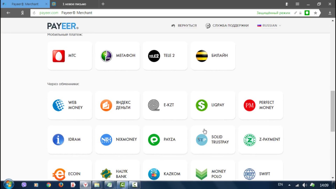This screenshot has width=336, height=189.
Task: Click the Payeer logo in header
Action: click(x=63, y=26)
